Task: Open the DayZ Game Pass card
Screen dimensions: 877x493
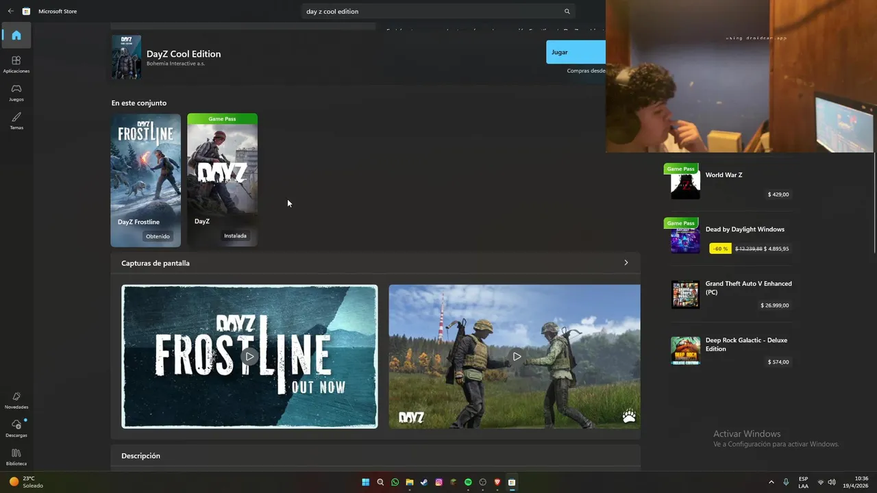Action: coord(222,180)
